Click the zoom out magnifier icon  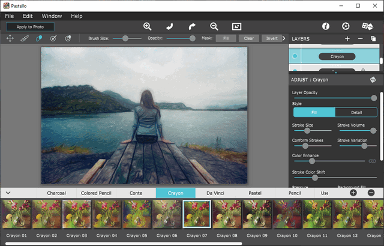tap(214, 26)
